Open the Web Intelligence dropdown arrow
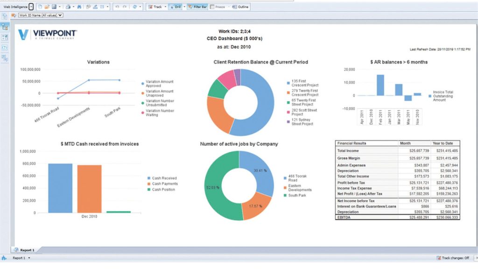The image size is (478, 269). point(31,7)
